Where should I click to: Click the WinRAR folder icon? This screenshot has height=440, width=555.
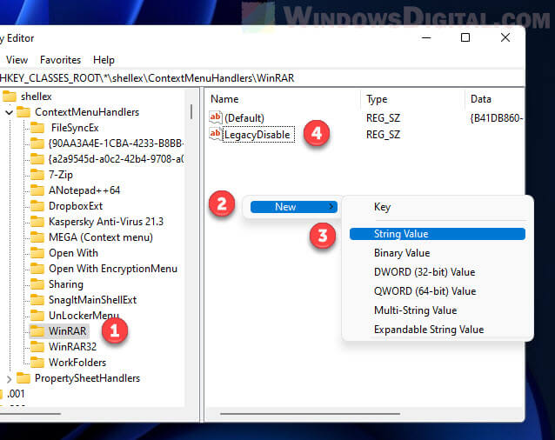(37, 331)
